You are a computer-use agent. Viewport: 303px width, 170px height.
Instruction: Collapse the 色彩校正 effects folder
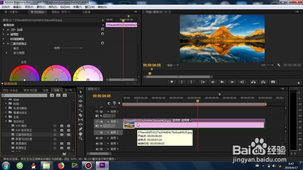click(x=6, y=121)
